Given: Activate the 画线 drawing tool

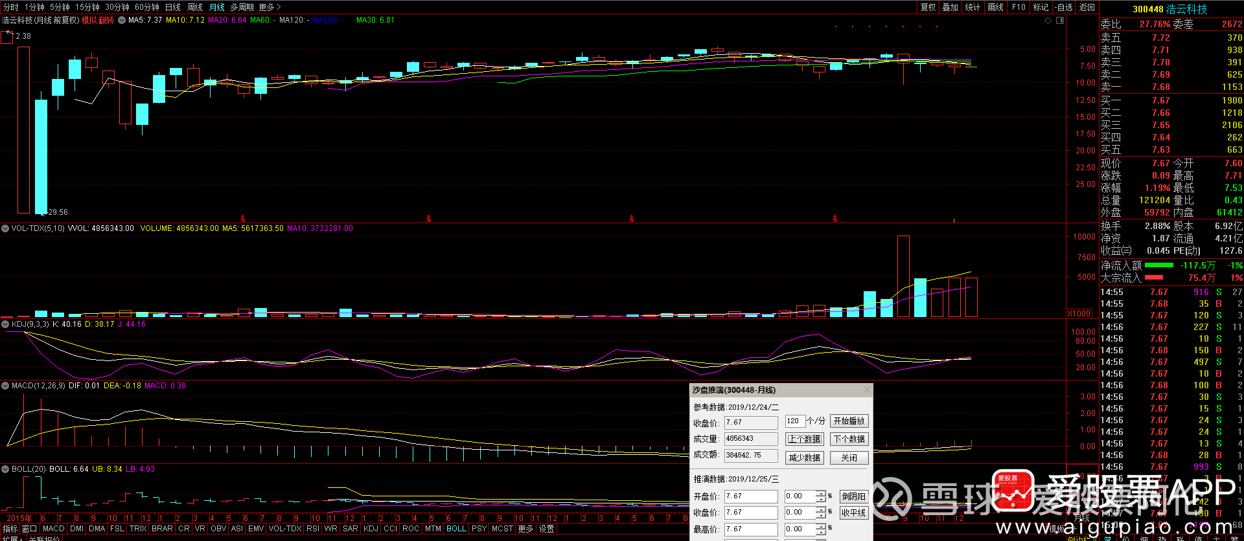Looking at the screenshot, I should [x=996, y=7].
